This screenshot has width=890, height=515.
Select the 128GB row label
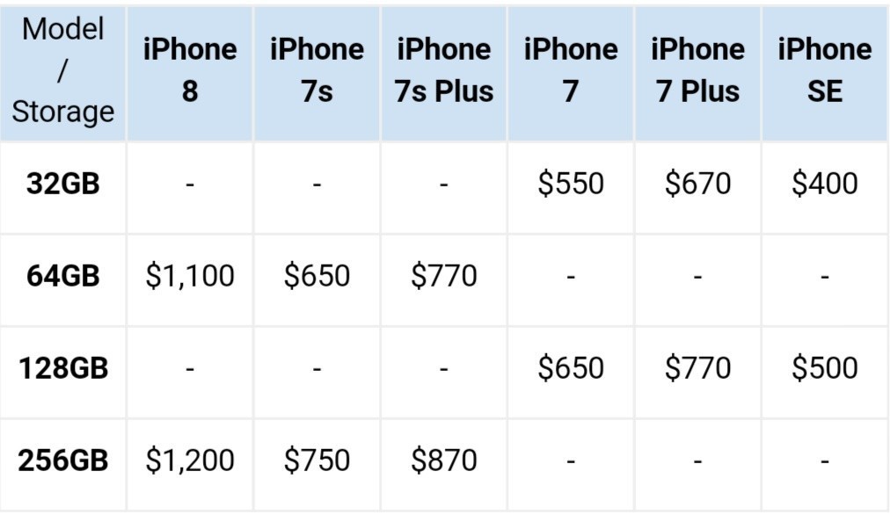(62, 368)
